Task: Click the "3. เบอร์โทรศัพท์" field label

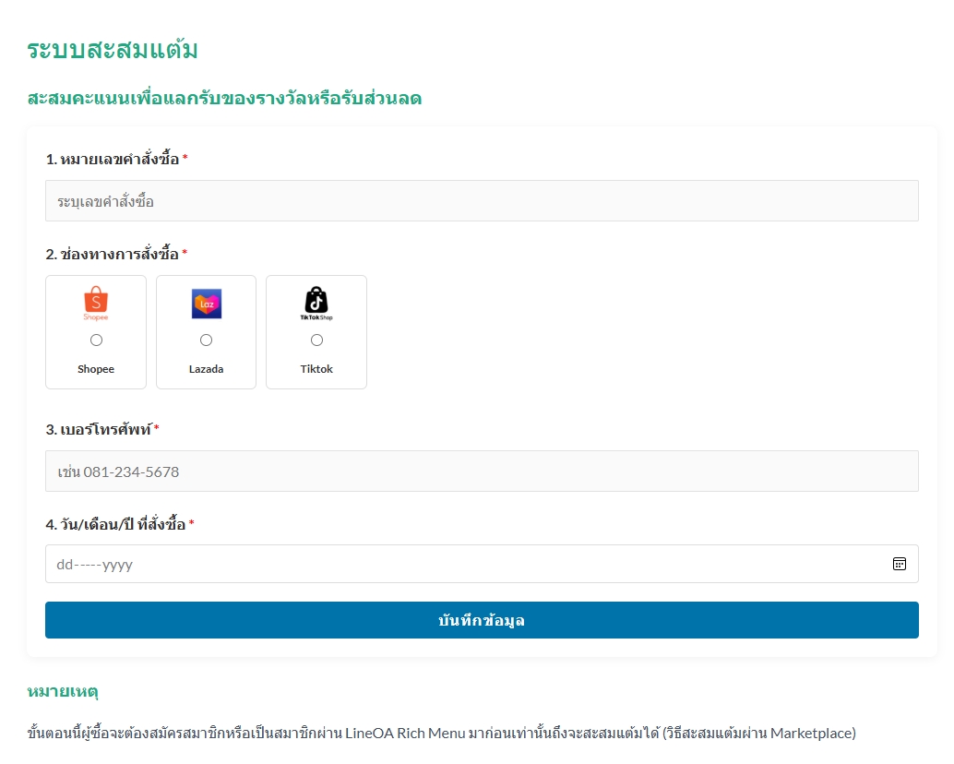Action: tap(99, 429)
